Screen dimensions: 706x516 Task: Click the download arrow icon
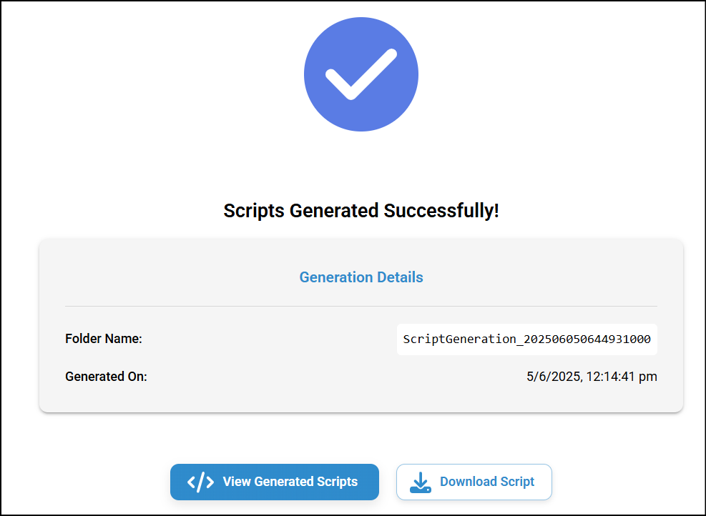point(421,482)
